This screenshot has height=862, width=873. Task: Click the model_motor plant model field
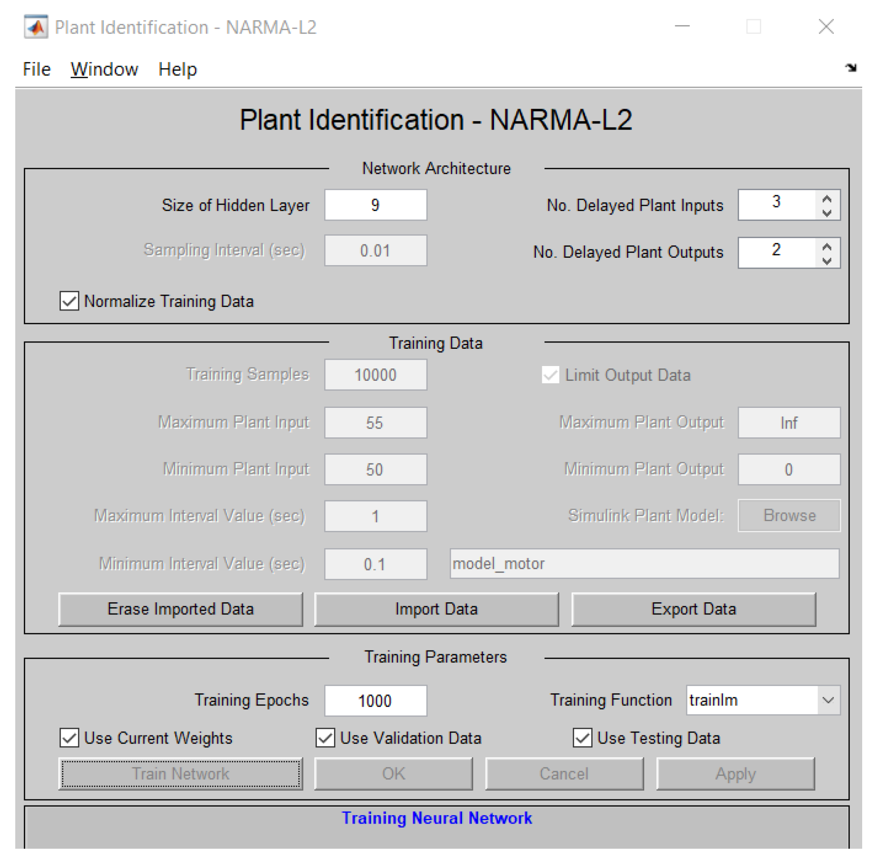645,564
